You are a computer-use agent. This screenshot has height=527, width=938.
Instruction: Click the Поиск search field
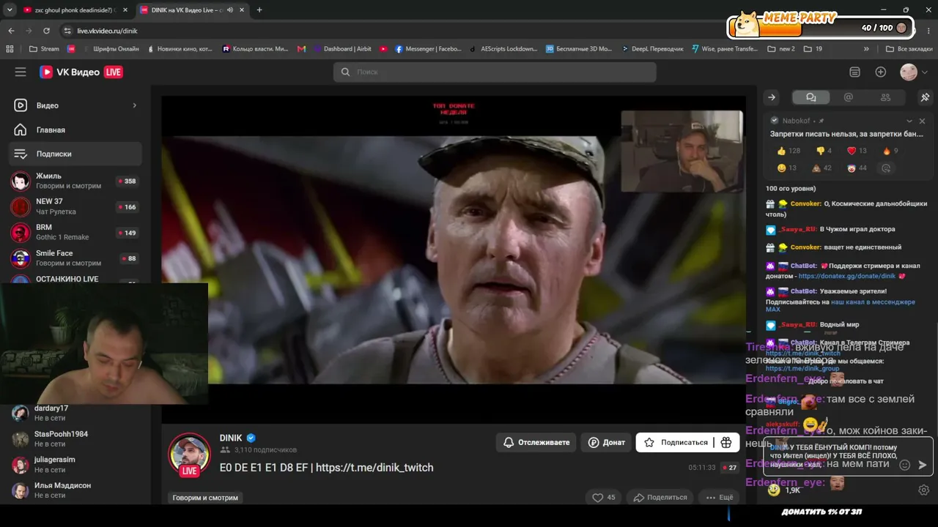(x=495, y=72)
